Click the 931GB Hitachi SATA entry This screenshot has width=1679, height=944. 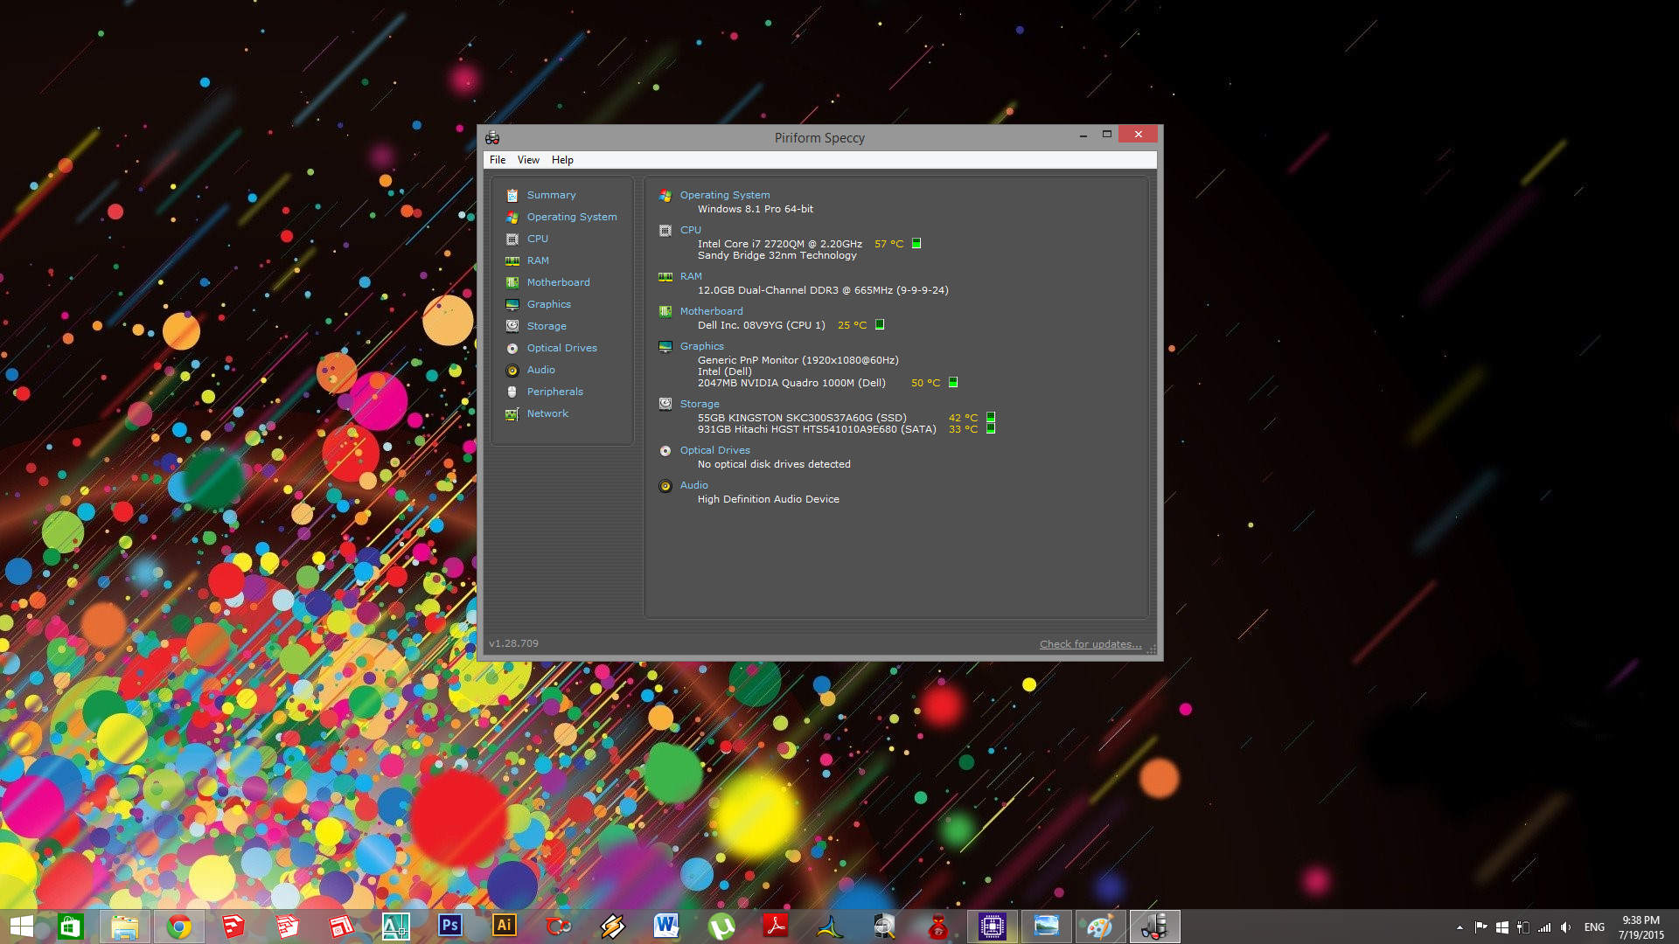(817, 429)
